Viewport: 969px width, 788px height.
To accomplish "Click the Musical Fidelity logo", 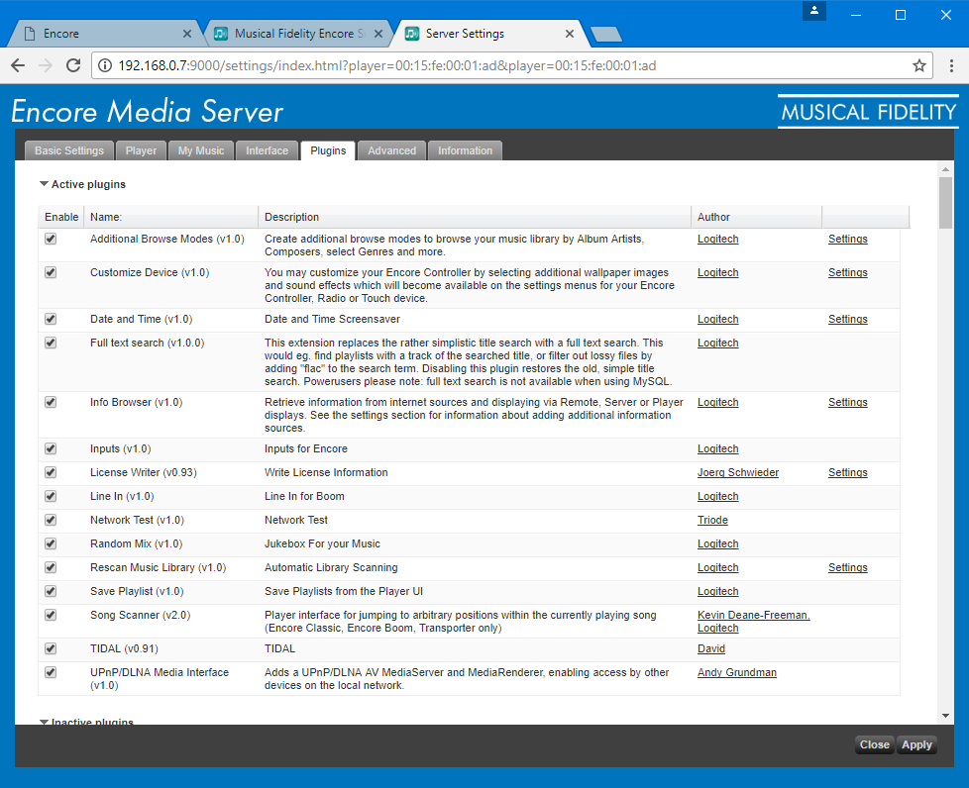I will tap(868, 112).
